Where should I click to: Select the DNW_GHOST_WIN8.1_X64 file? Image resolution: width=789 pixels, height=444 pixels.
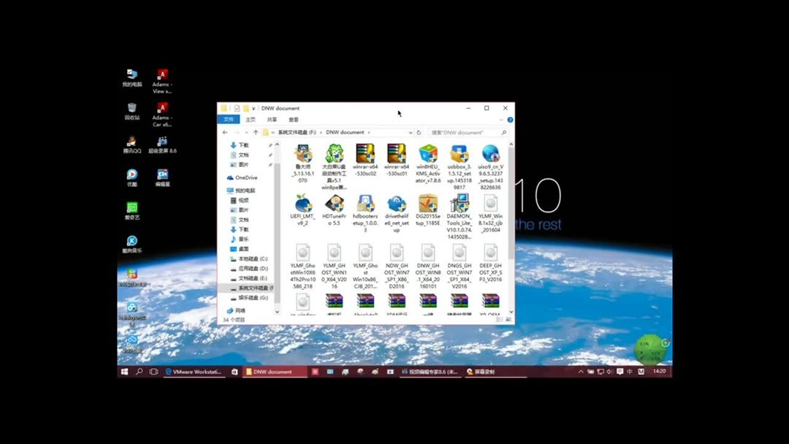click(x=427, y=267)
